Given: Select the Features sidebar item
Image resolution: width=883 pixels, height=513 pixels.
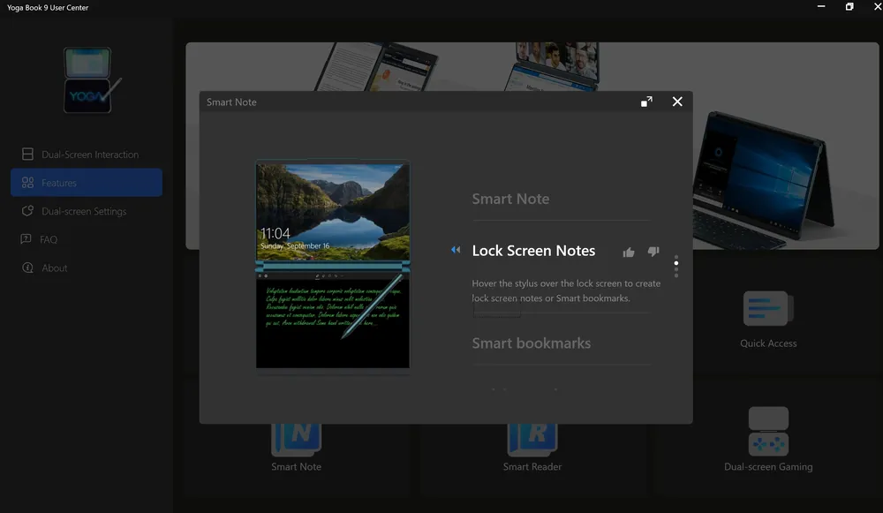Looking at the screenshot, I should (x=87, y=183).
